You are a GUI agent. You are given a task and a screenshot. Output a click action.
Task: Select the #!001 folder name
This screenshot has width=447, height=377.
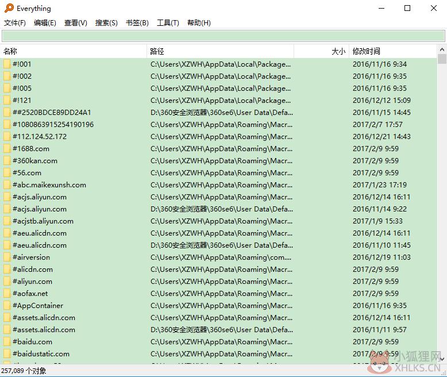click(x=22, y=64)
